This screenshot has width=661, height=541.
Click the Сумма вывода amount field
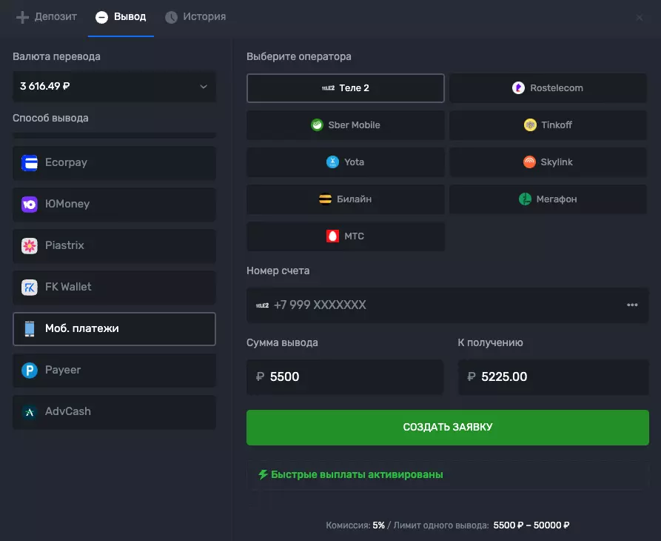pyautogui.click(x=345, y=377)
